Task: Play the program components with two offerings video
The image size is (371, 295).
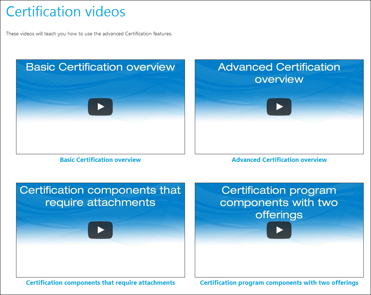Action: pyautogui.click(x=279, y=230)
